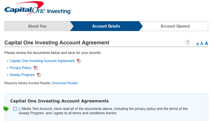Select the smallest text size A
The height and width of the screenshot is (123, 212).
click(198, 44)
